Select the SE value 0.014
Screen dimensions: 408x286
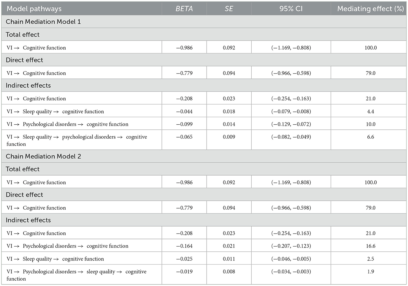229,124
